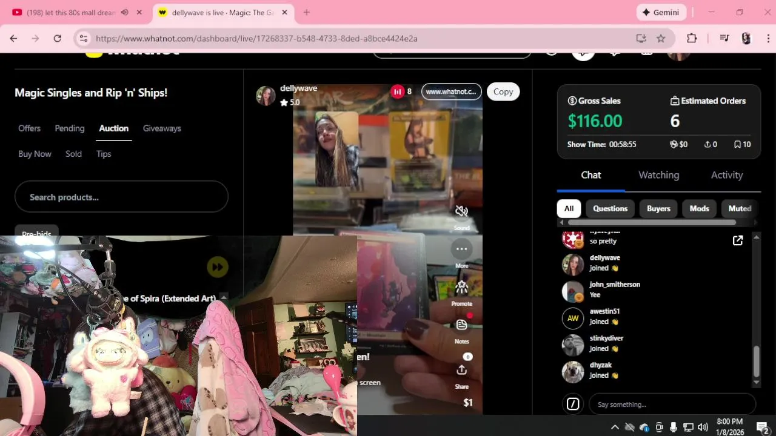Screen dimensions: 776x436
Task: Click the chat scroll down arrow
Action: coord(756,383)
